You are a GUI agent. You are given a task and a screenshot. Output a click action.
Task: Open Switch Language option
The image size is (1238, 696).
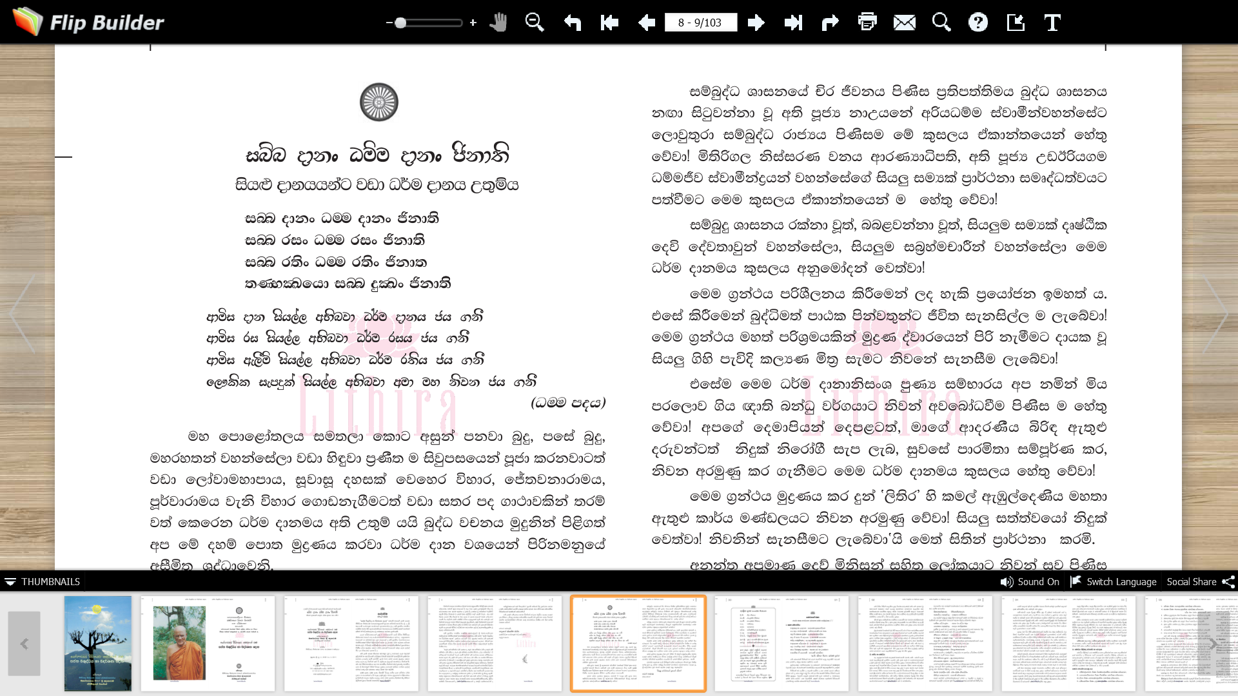point(1114,581)
